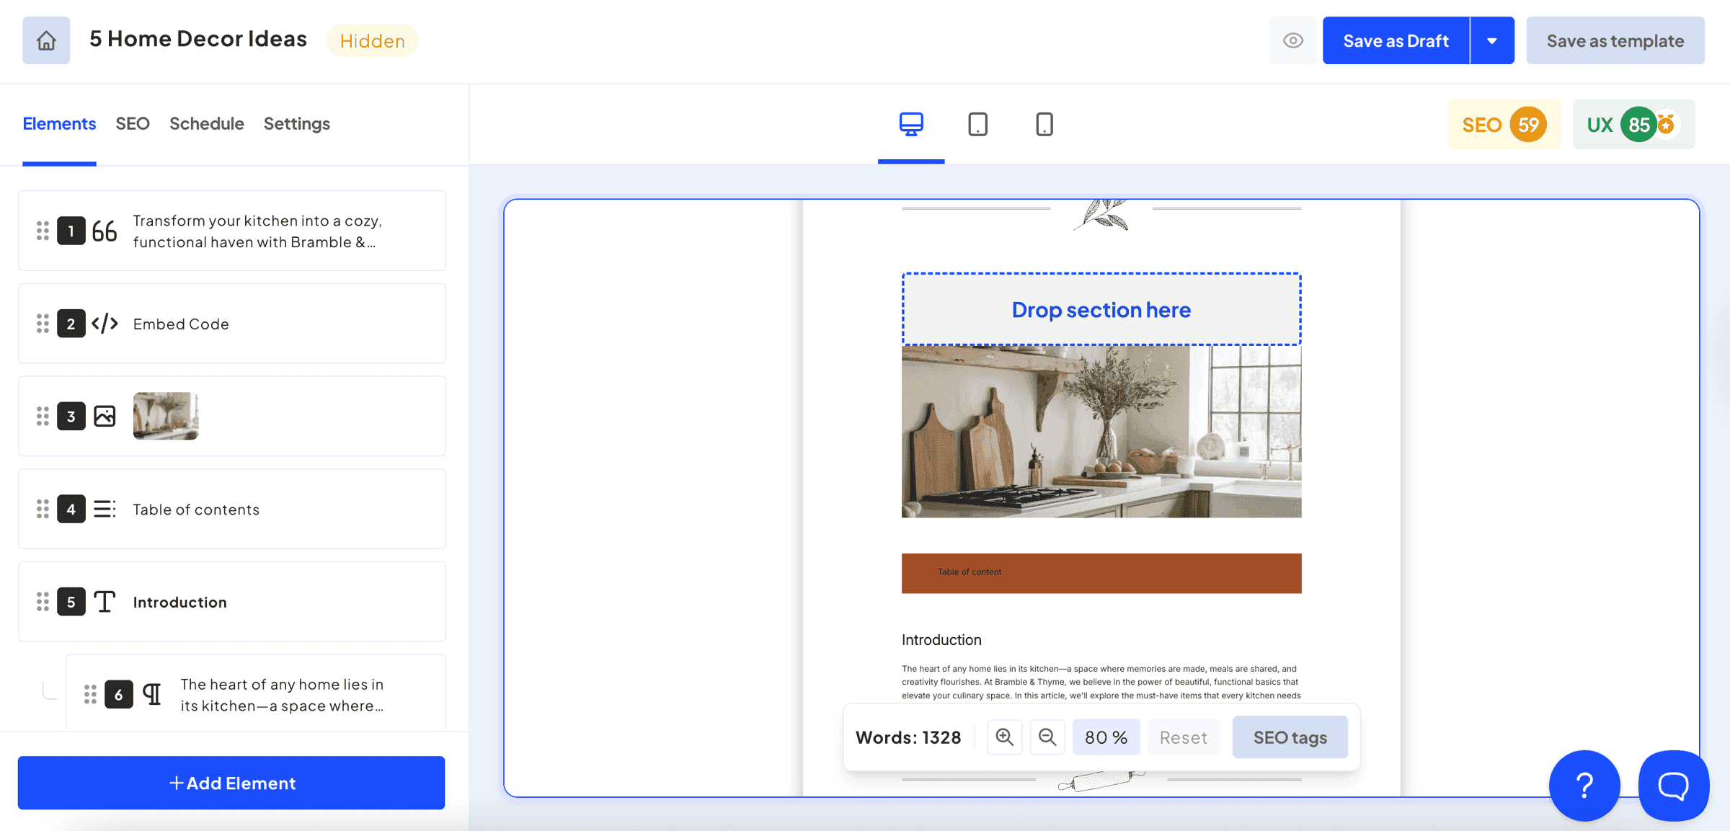This screenshot has width=1730, height=831.
Task: Click the zoom out magnifier icon
Action: point(1047,737)
